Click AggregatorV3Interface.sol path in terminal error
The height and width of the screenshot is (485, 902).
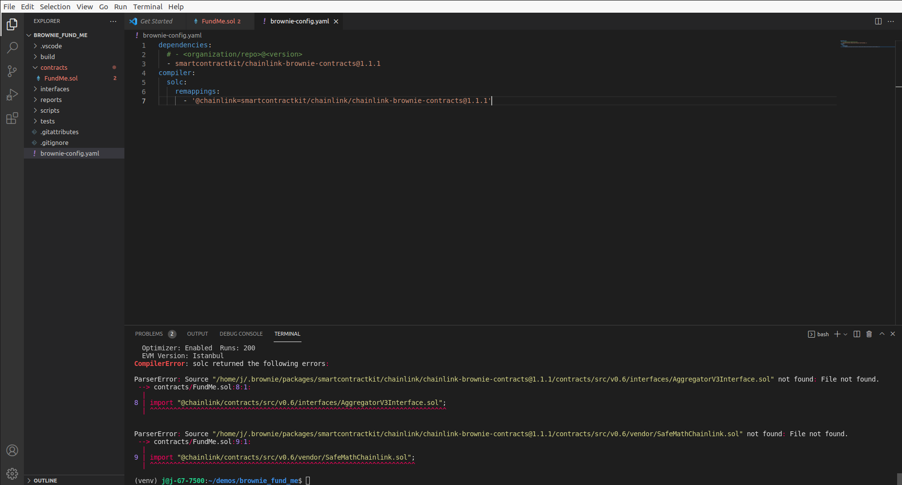pos(493,380)
